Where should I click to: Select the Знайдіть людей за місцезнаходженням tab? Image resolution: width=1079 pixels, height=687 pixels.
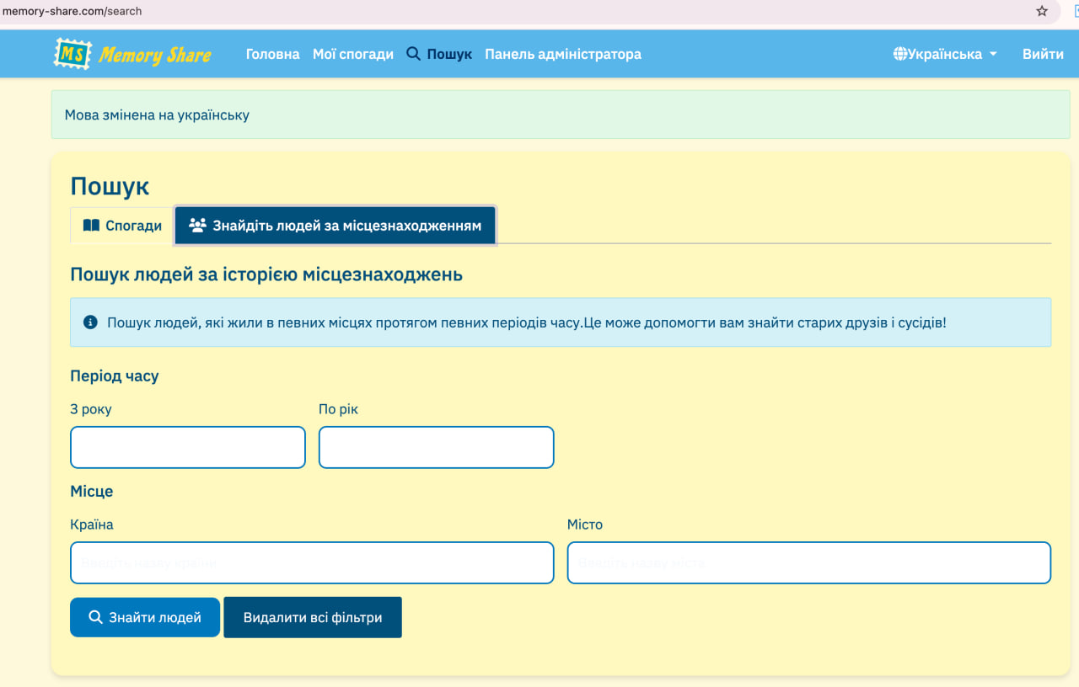point(336,226)
